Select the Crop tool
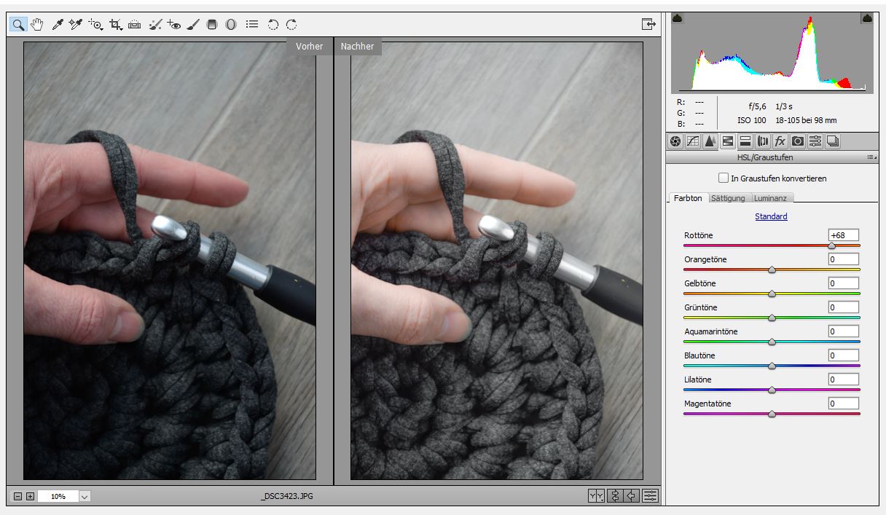The height and width of the screenshot is (515, 886). tap(115, 24)
